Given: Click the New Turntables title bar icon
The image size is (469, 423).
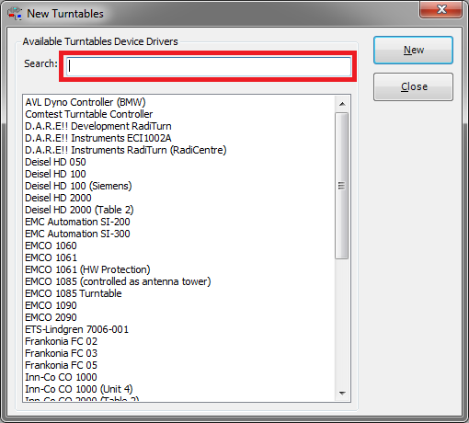Looking at the screenshot, I should pos(15,14).
